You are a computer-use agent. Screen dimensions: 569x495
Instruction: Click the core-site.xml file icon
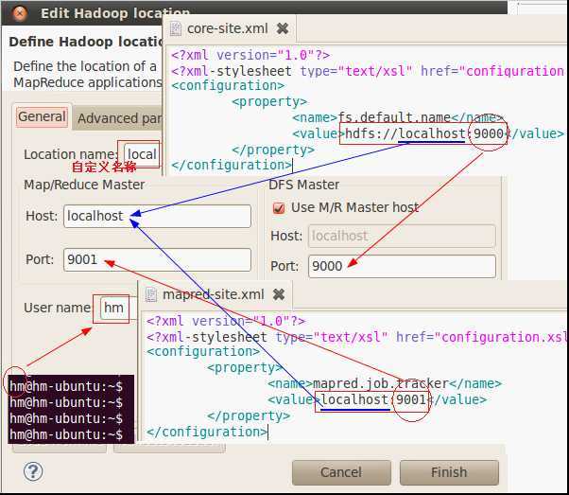(176, 28)
